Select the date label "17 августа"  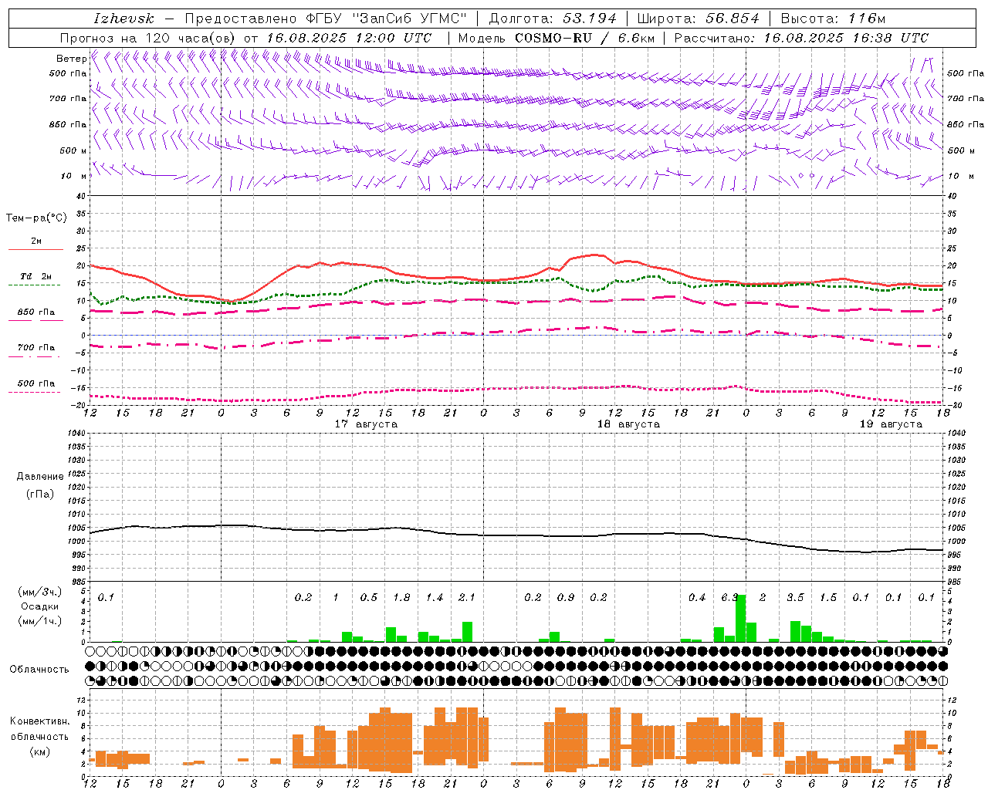[x=366, y=424]
